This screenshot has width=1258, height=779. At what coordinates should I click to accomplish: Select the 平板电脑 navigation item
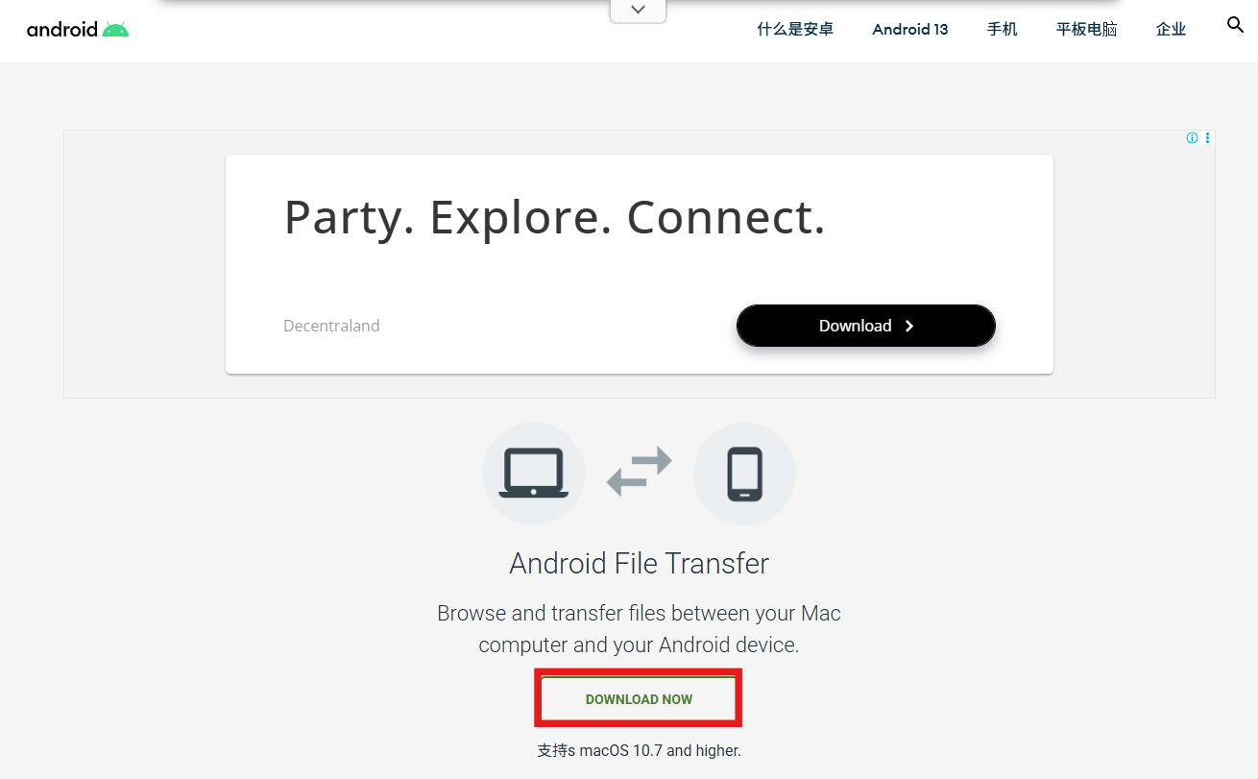click(1086, 29)
